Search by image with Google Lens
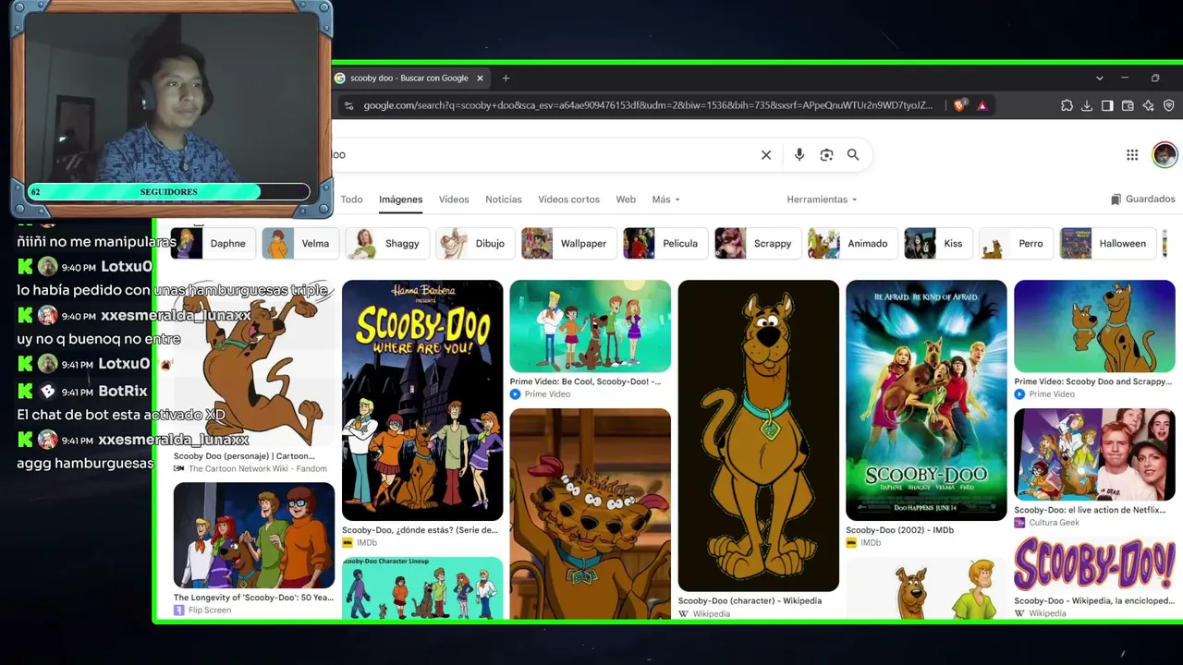Screen dimensions: 1183x665 click(826, 155)
